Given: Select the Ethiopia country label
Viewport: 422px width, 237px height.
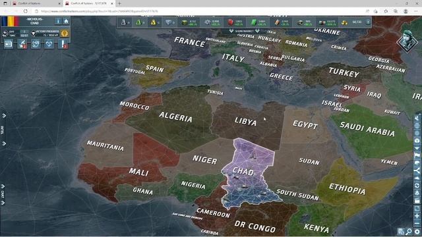Looking at the screenshot, I should pyautogui.click(x=347, y=189).
